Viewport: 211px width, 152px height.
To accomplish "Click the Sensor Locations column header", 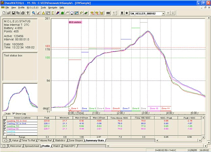I will tap(22, 118).
